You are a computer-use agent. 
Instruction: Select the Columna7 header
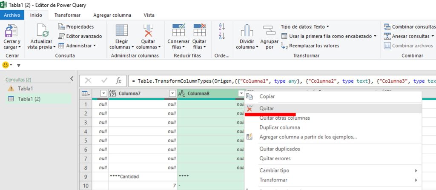[142, 94]
